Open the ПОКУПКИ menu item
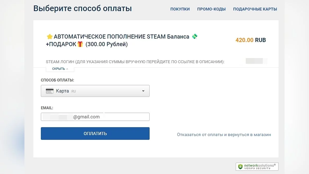 (180, 9)
